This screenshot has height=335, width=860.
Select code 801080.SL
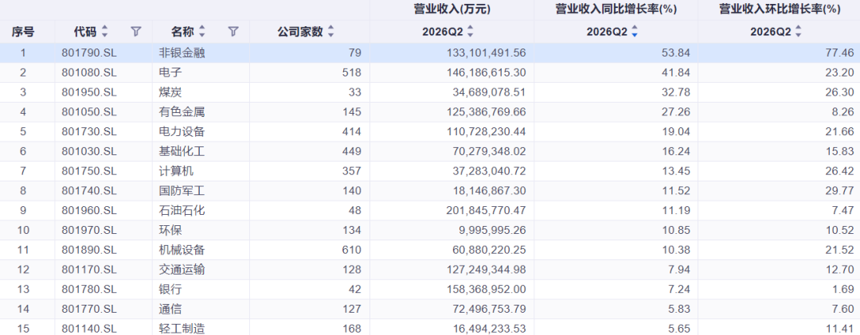tap(89, 72)
